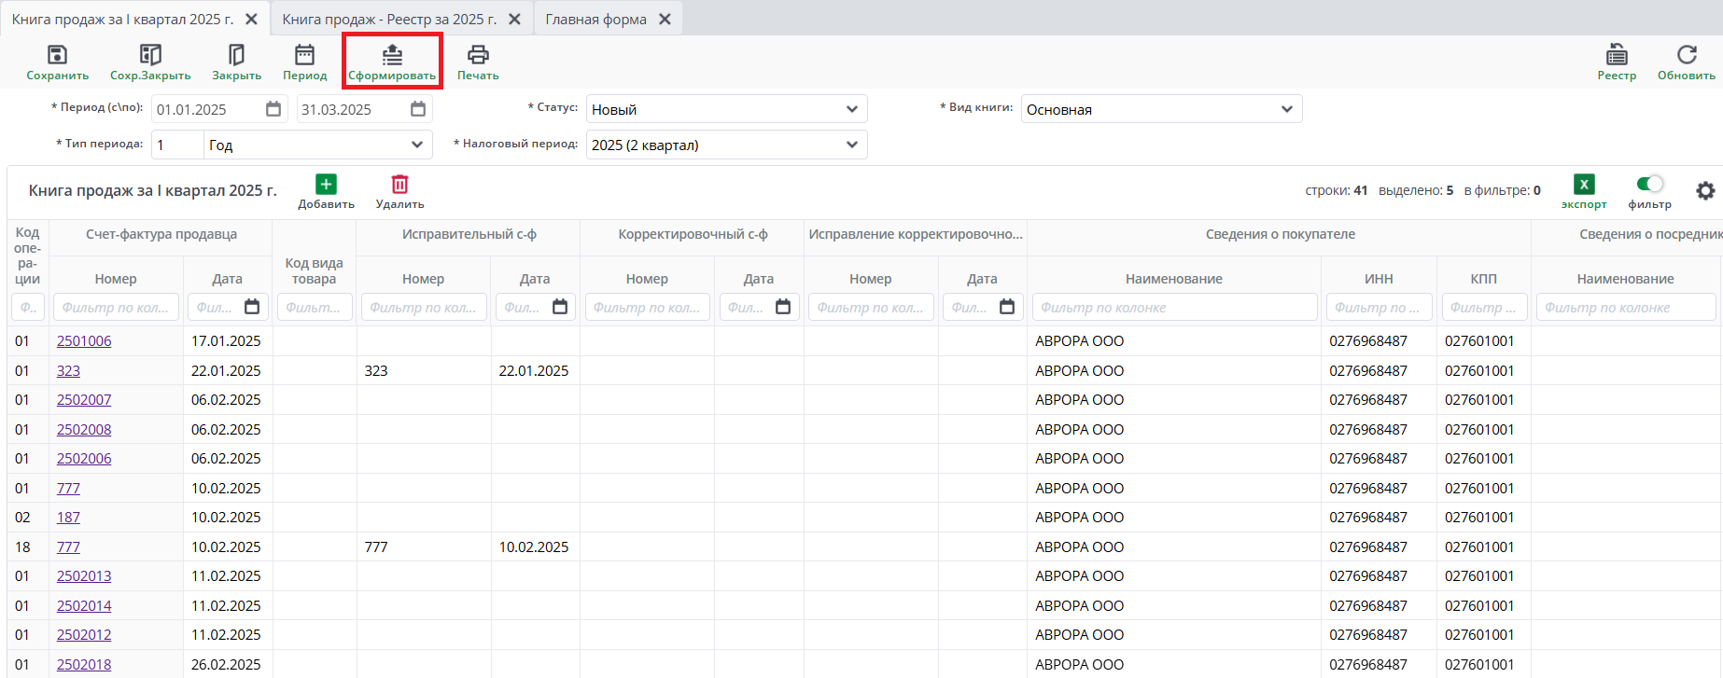Open invoice link 2501006
This screenshot has height=678, width=1723.
click(x=84, y=341)
